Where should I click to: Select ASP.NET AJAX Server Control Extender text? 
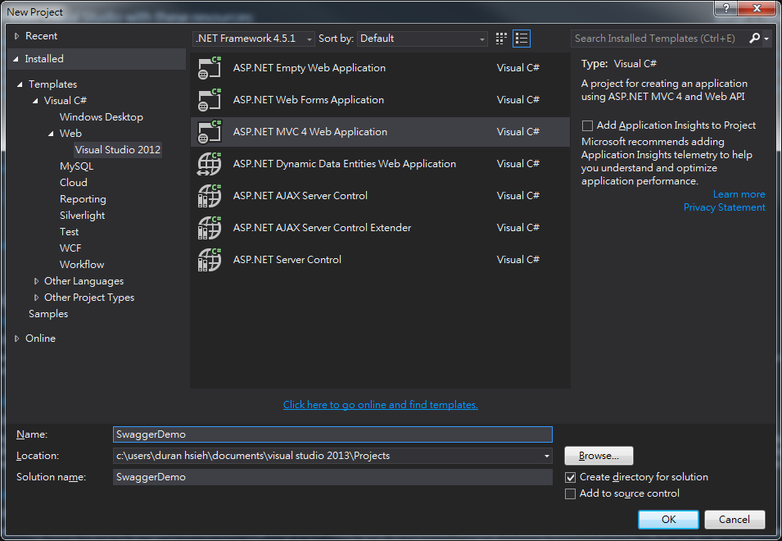point(322,228)
